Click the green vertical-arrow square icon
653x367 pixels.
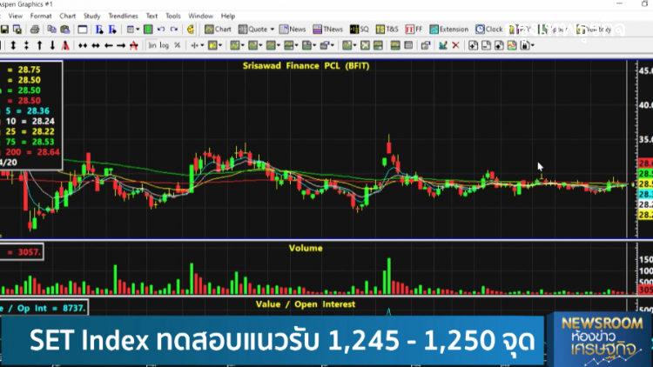click(x=148, y=30)
